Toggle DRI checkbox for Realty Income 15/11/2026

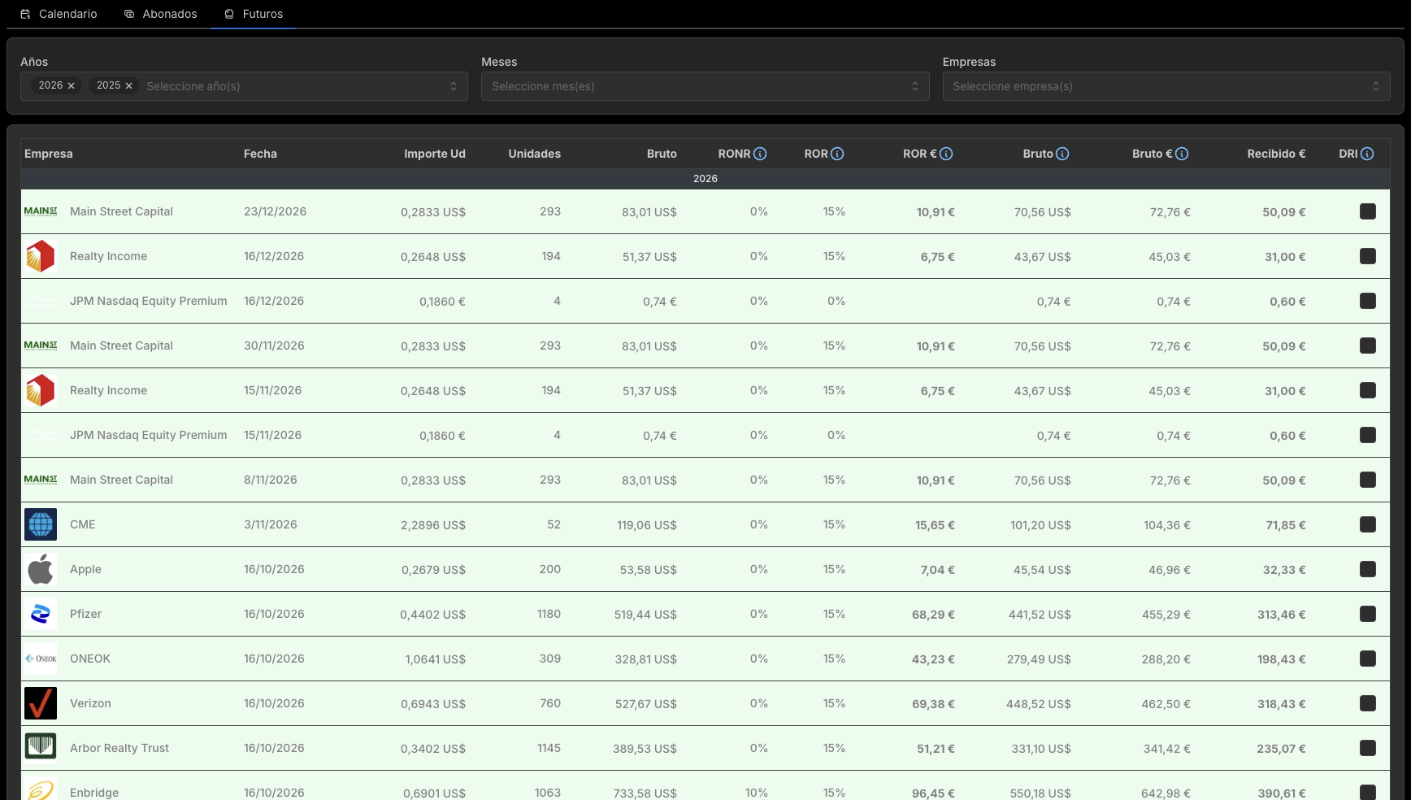point(1368,390)
